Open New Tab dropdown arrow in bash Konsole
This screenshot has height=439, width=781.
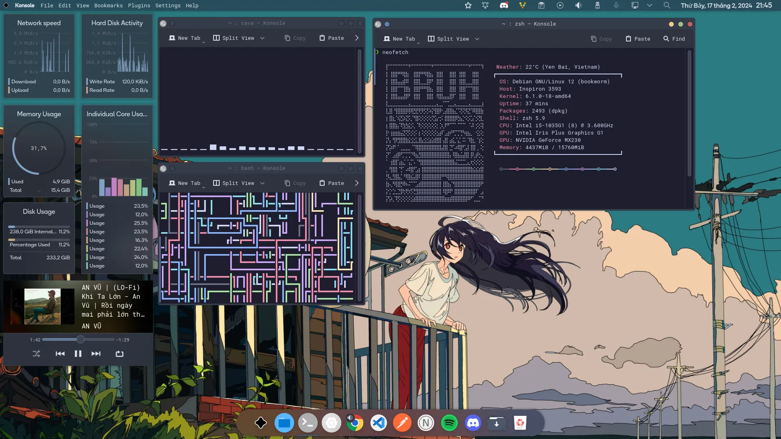pos(204,187)
